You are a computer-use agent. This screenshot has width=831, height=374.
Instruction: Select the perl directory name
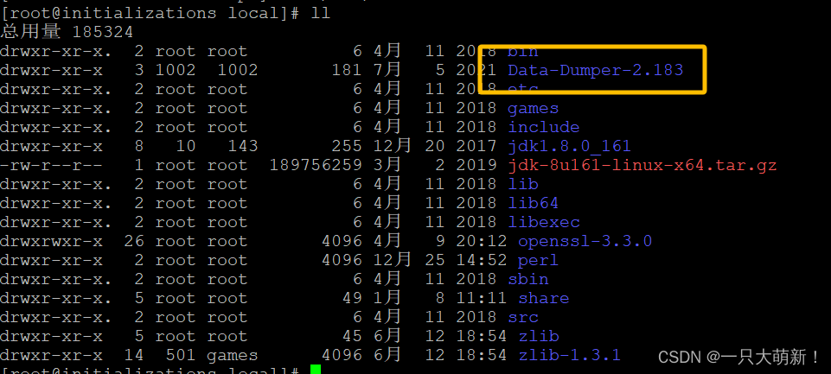click(539, 260)
